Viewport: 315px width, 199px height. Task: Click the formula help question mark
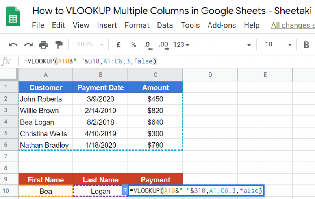coord(125,191)
